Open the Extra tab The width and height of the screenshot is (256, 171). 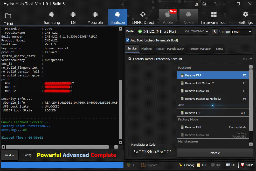(219, 49)
